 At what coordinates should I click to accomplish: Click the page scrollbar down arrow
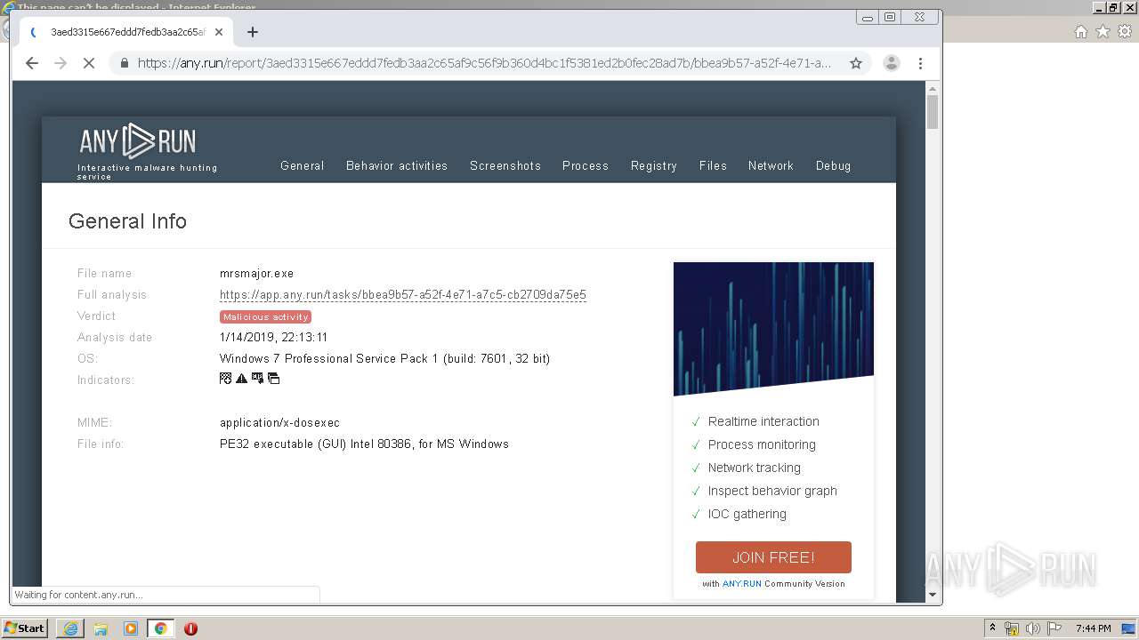pos(933,595)
